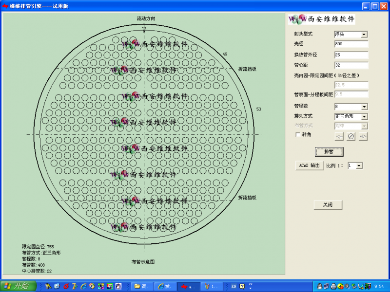Click the ACAD 输出 button
The width and height of the screenshot is (390, 292).
pyautogui.click(x=310, y=165)
